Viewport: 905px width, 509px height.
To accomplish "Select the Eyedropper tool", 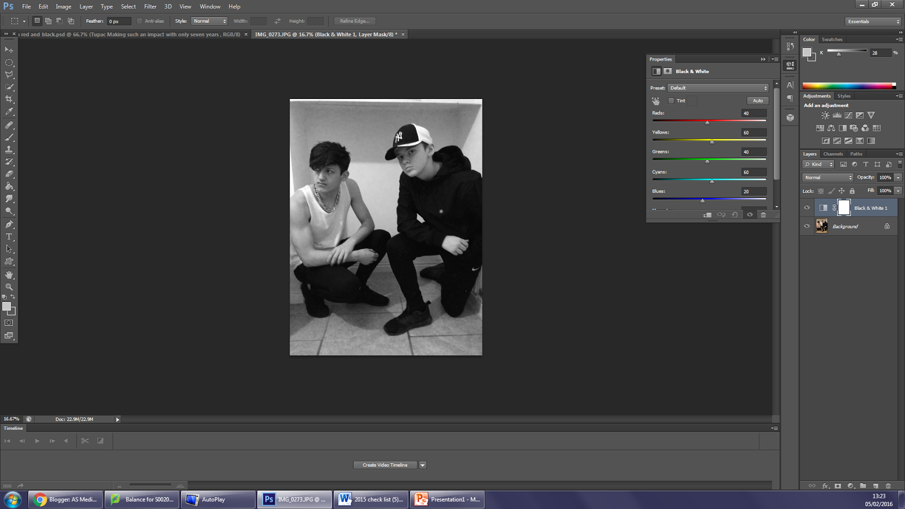I will click(9, 111).
